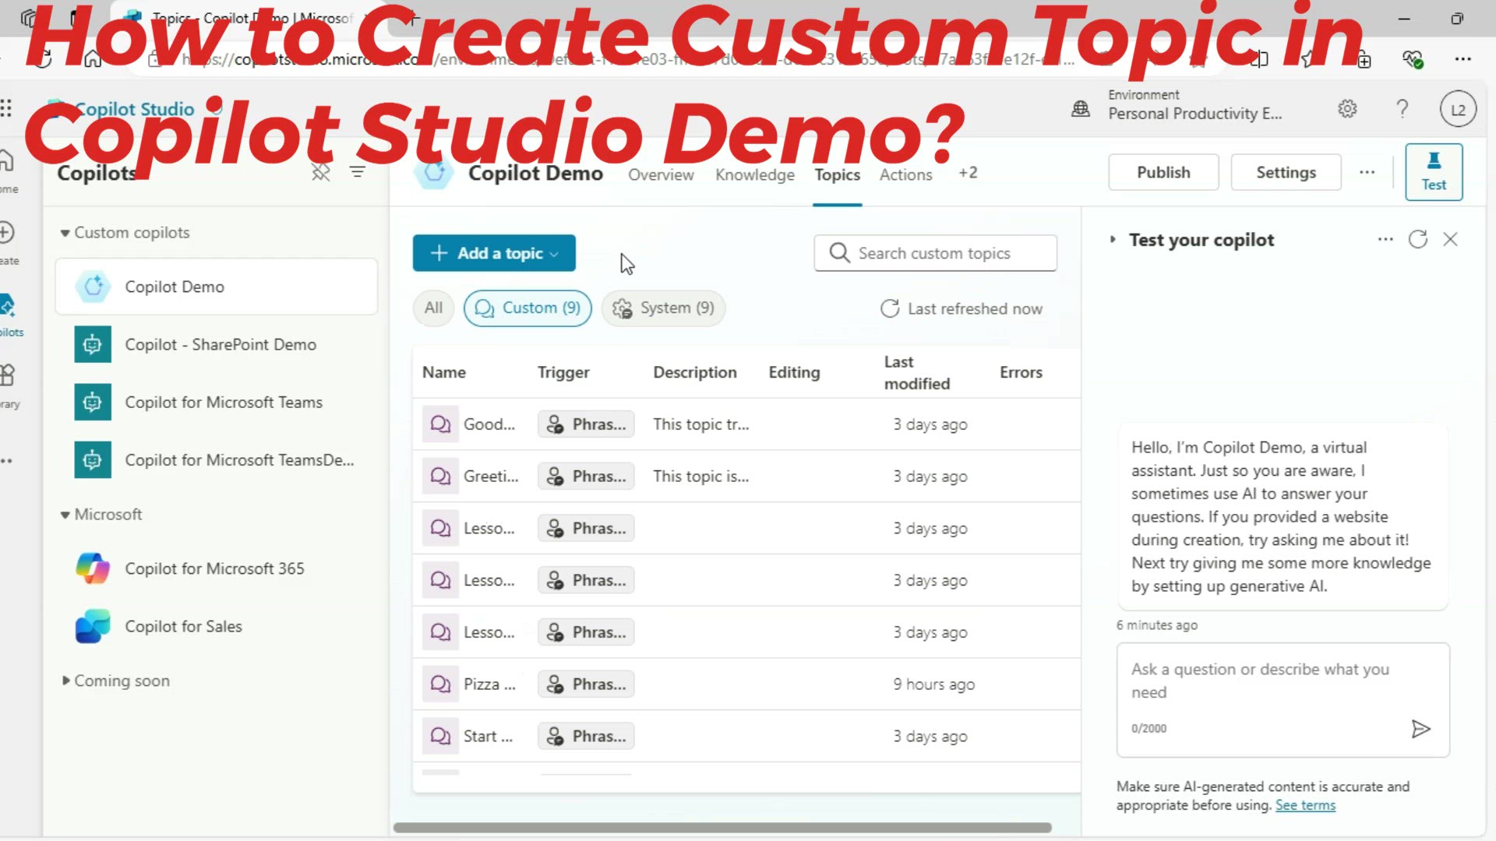
Task: Expand the Coming soon group
Action: pyautogui.click(x=65, y=681)
